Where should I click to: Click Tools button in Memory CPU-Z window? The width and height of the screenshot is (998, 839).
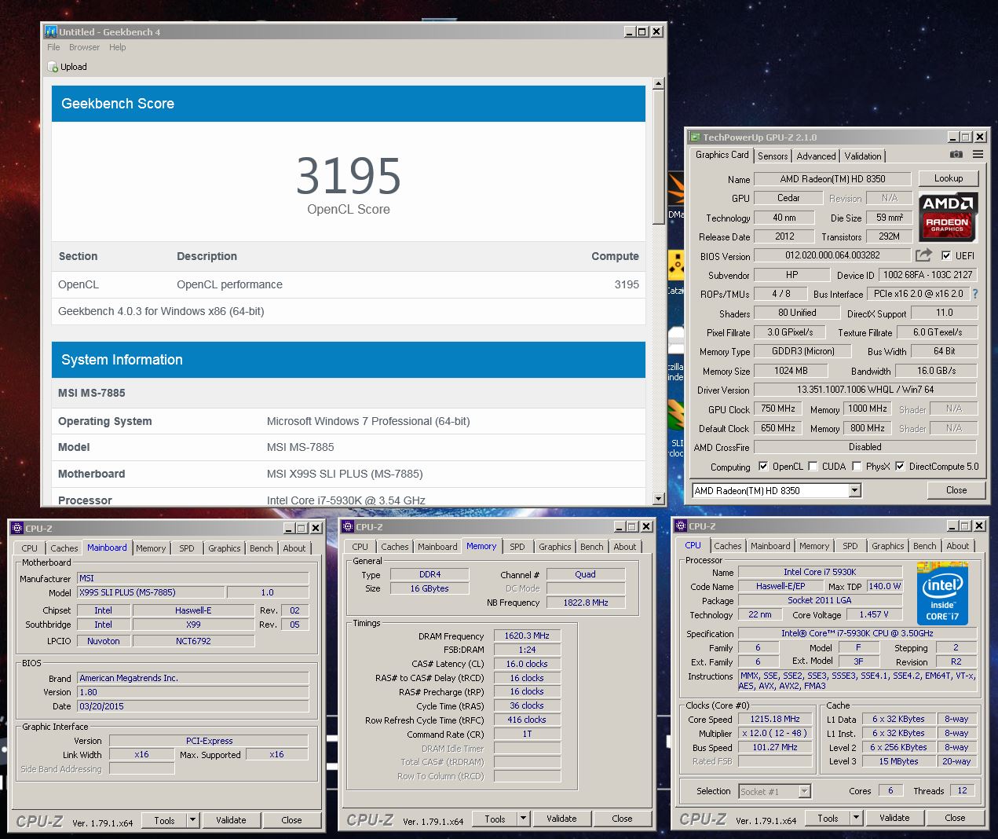[x=495, y=819]
